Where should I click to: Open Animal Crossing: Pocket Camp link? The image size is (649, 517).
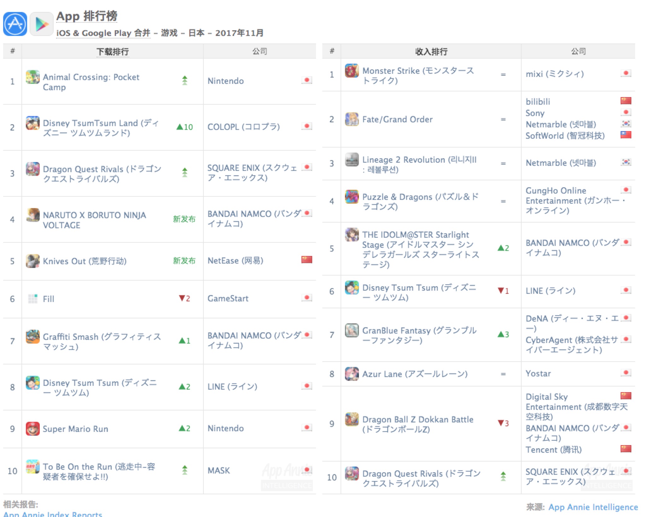click(91, 82)
